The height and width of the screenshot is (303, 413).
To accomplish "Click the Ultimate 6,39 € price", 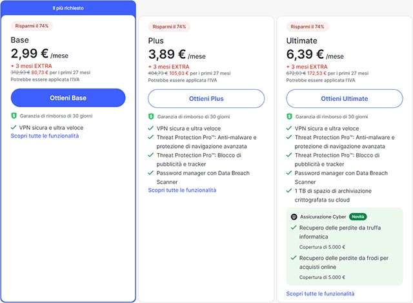I will click(x=310, y=54).
